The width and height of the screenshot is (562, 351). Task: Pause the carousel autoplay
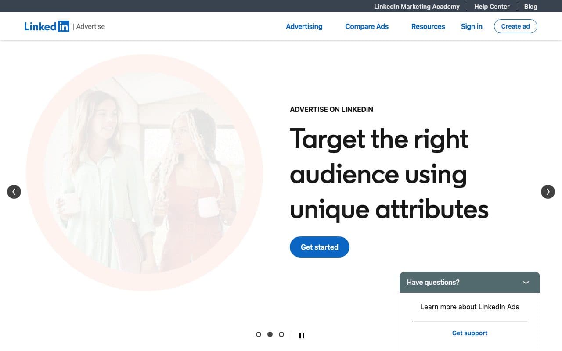coord(302,335)
